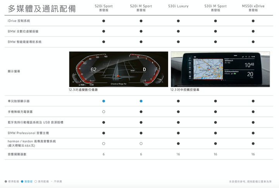Click the 520i M Sport column header
The height and width of the screenshot is (188, 279).
141,8
